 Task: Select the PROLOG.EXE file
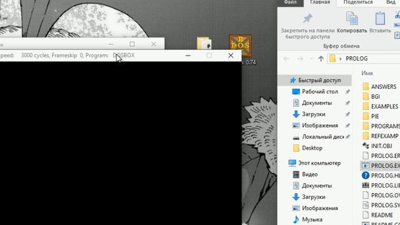point(380,166)
